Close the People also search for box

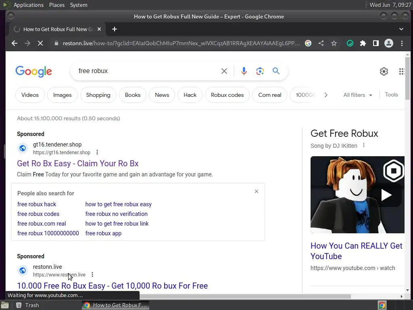pyautogui.click(x=256, y=191)
